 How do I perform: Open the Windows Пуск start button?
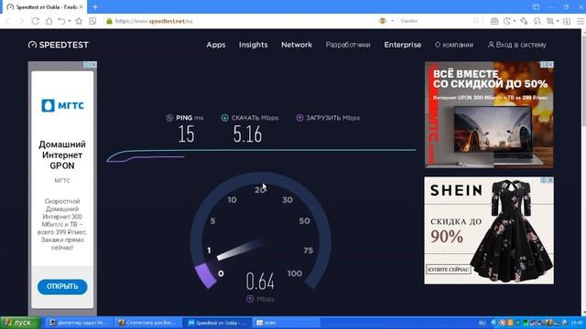click(x=20, y=323)
